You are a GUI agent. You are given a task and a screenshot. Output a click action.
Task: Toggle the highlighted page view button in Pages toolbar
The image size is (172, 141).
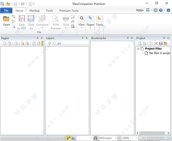click(x=43, y=43)
